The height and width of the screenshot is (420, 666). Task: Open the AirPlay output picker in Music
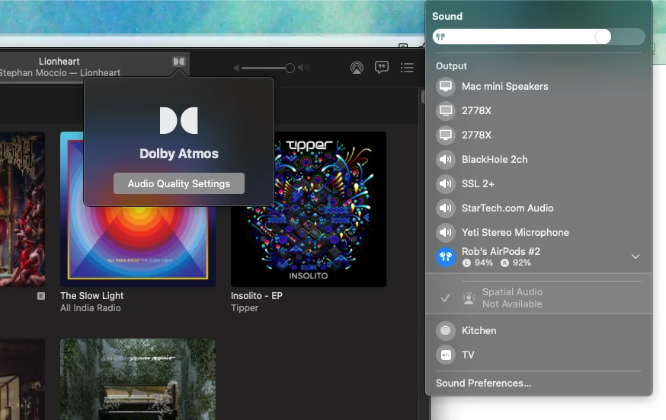point(357,68)
